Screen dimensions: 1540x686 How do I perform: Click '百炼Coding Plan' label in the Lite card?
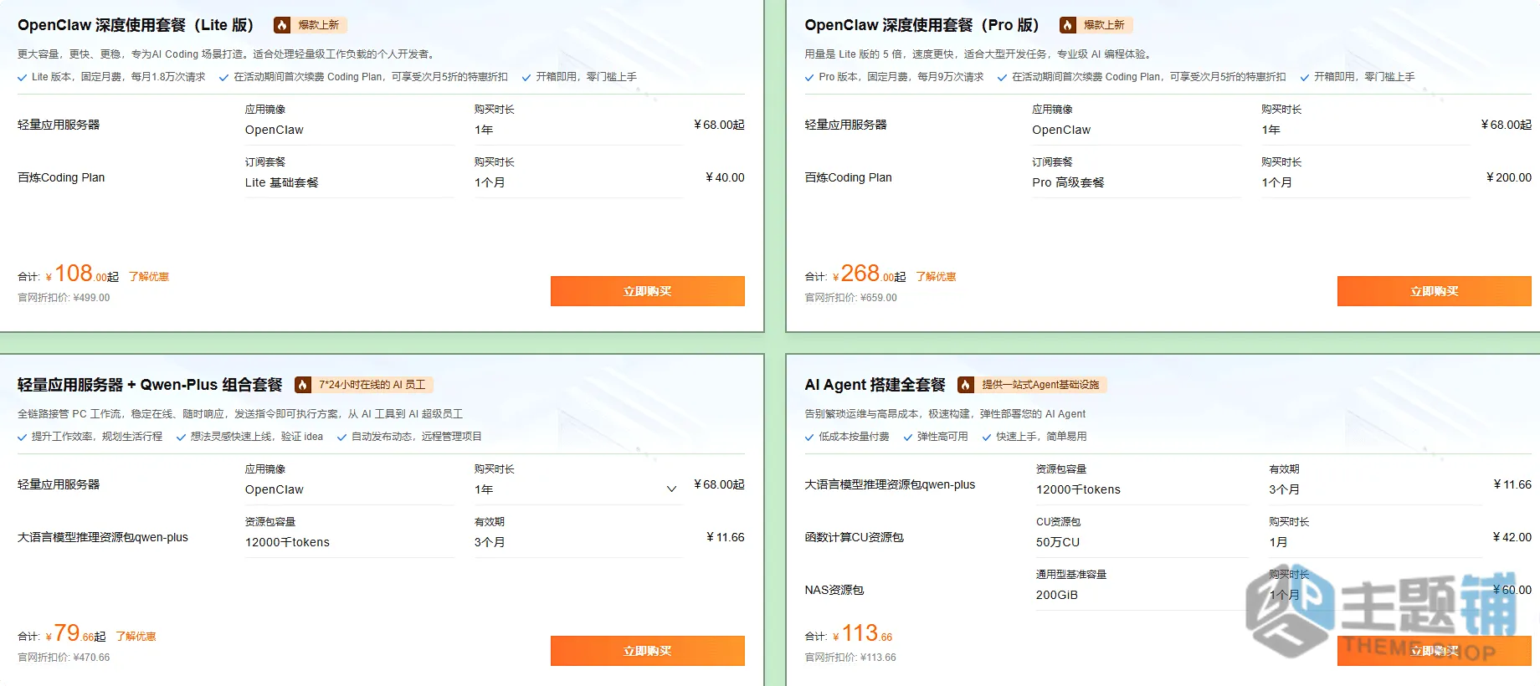pos(61,177)
